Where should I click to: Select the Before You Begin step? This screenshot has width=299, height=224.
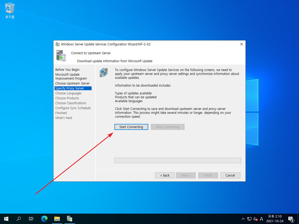click(x=67, y=70)
